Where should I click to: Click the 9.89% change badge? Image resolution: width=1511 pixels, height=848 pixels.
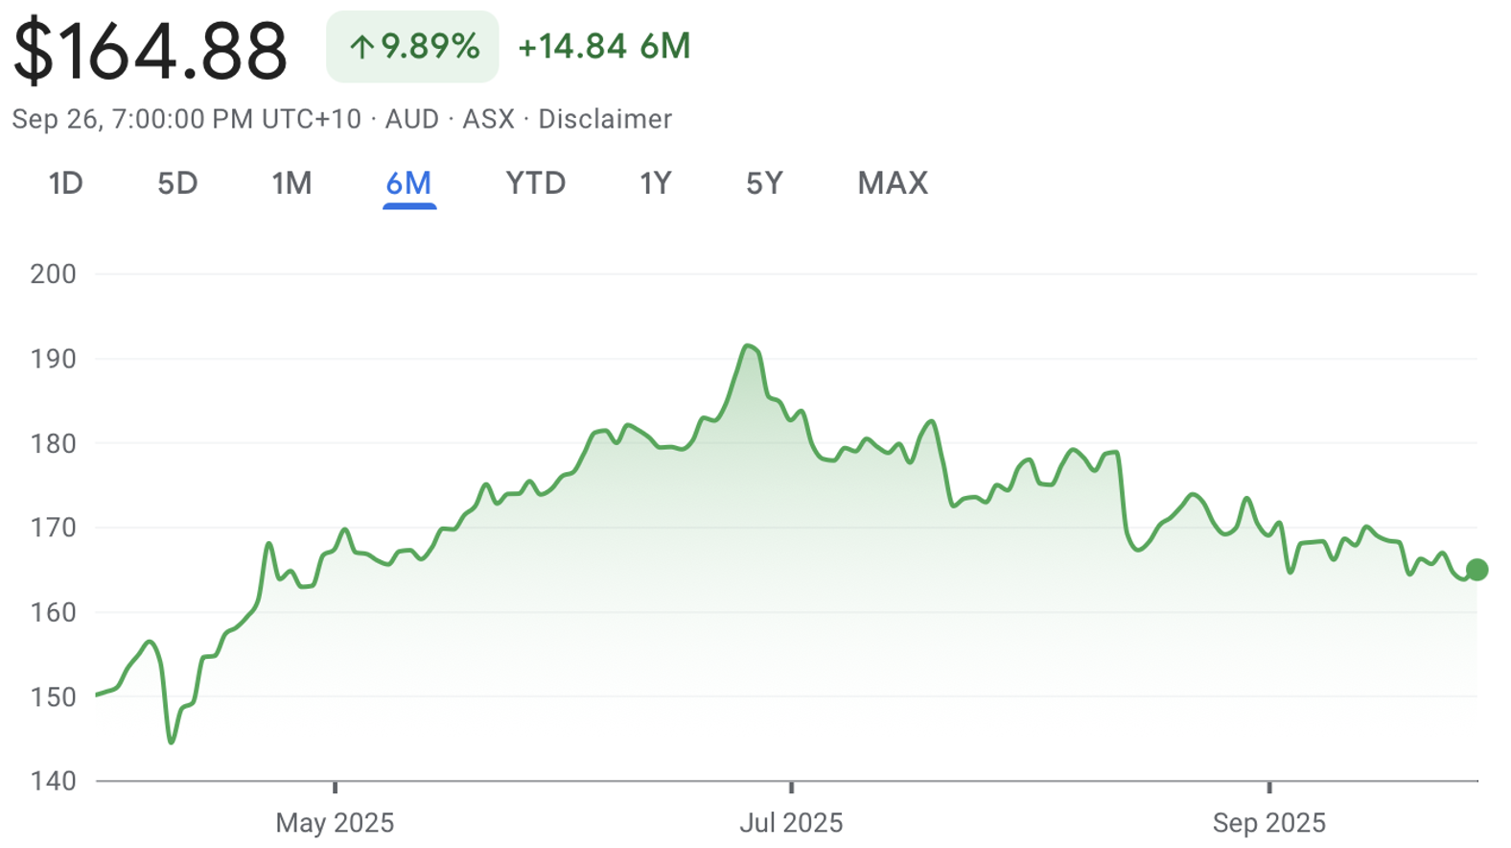tap(412, 47)
